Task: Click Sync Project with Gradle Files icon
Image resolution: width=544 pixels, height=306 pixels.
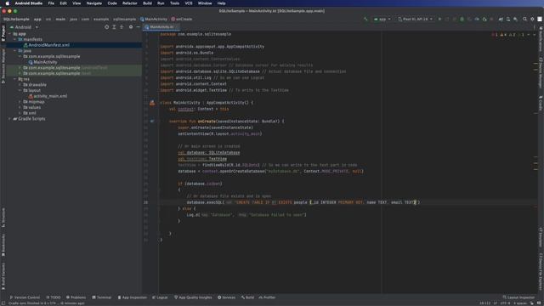Action: (501, 19)
